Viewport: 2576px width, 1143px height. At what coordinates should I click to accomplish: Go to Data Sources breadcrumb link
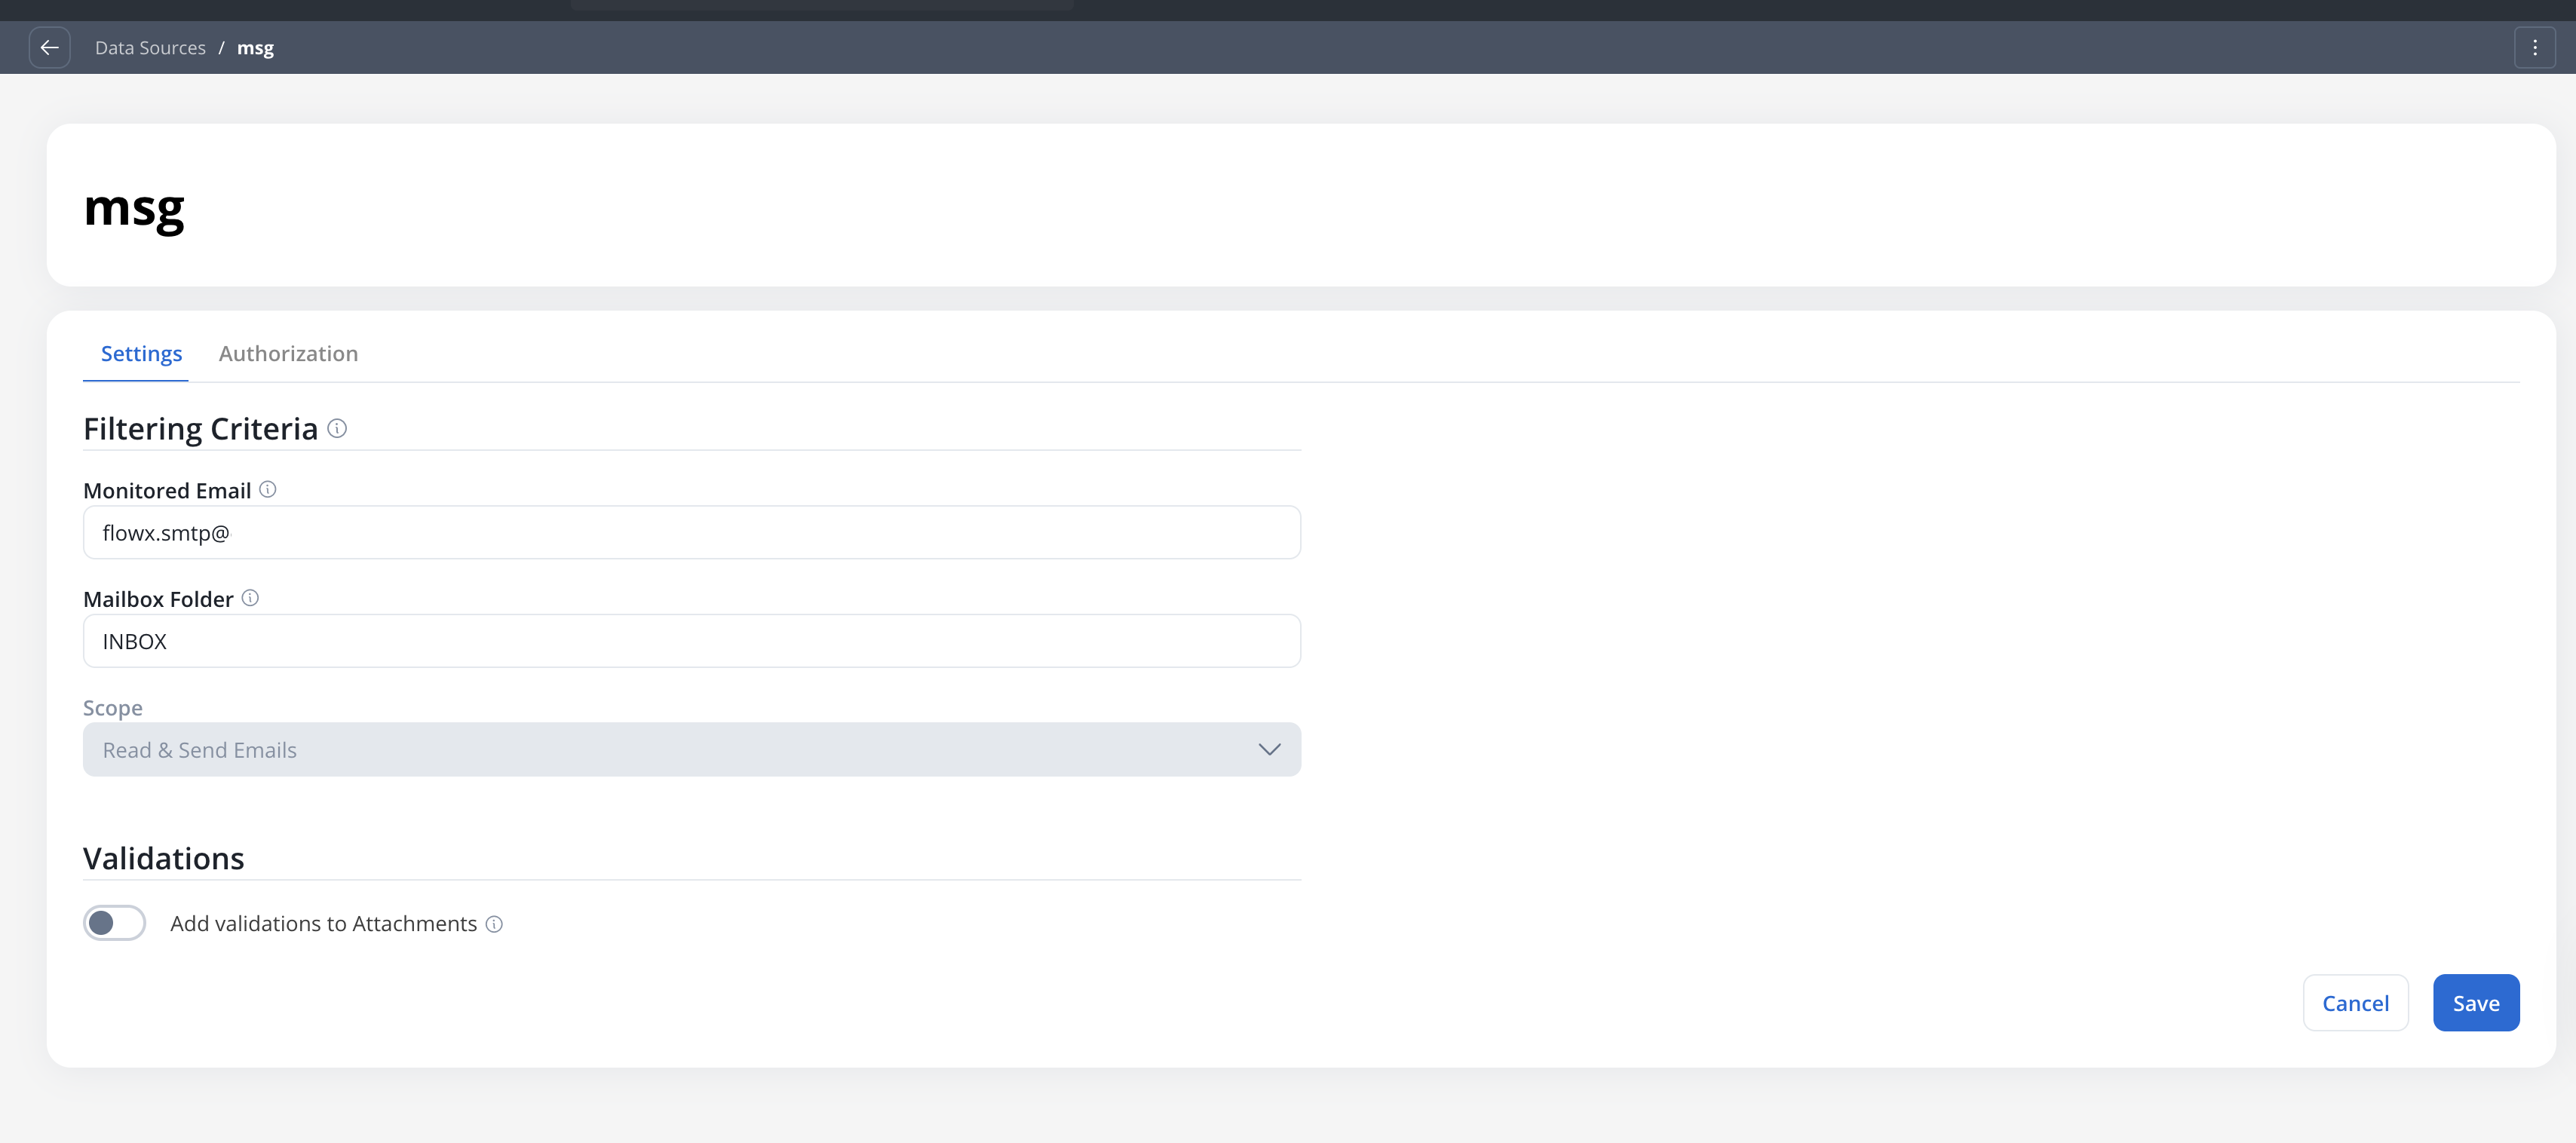[x=150, y=48]
